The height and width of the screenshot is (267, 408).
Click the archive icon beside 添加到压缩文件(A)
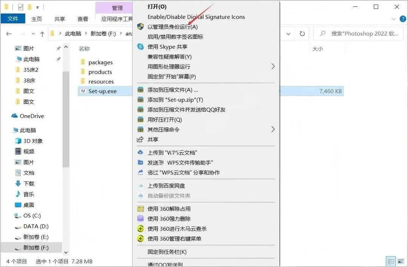click(x=141, y=90)
